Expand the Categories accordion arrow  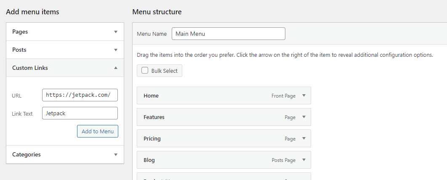[116, 155]
